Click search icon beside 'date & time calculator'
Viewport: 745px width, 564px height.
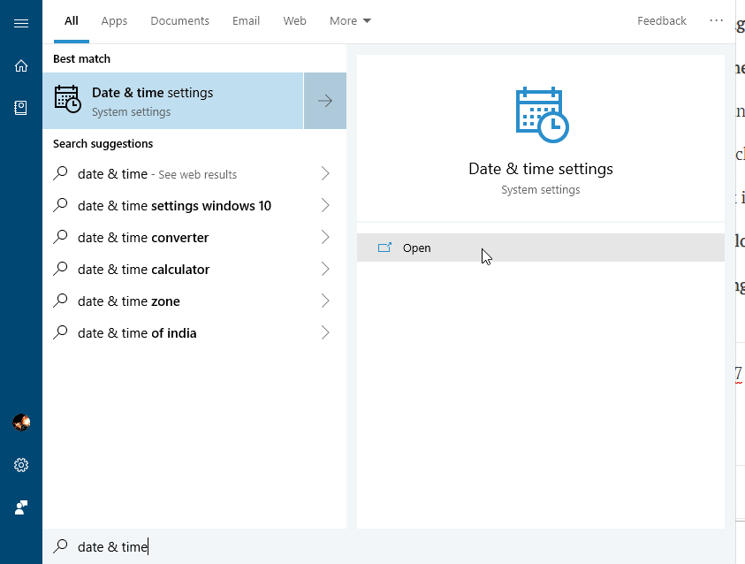(60, 269)
